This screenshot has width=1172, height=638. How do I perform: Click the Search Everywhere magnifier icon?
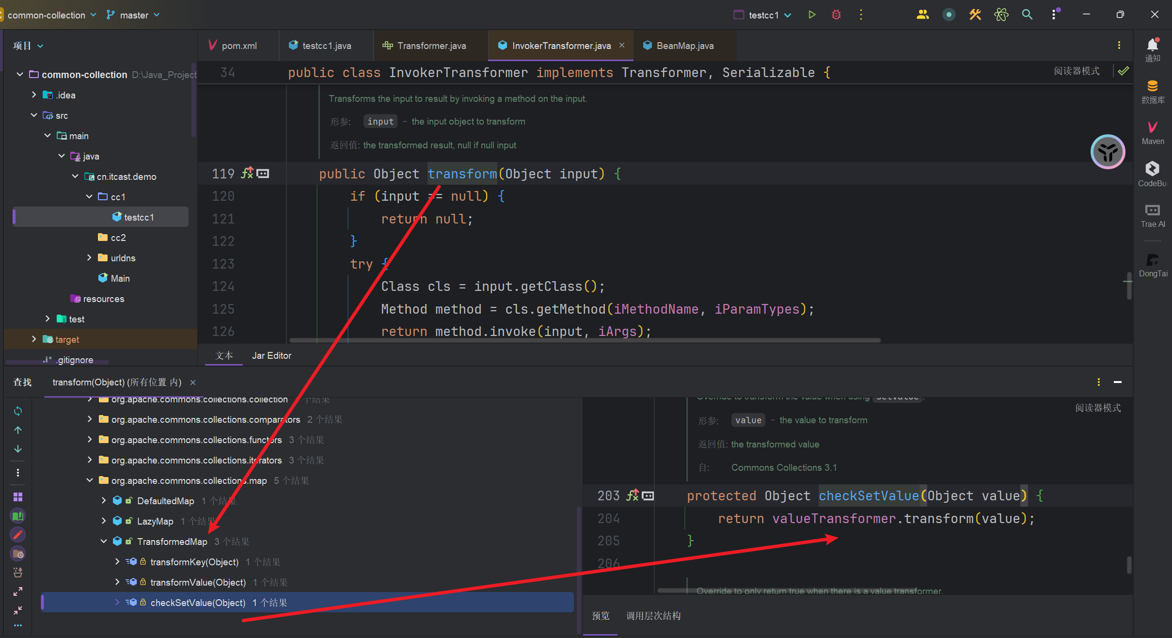[x=1027, y=15]
